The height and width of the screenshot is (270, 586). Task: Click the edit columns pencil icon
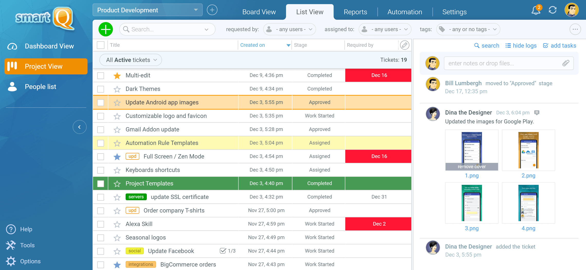(x=405, y=45)
